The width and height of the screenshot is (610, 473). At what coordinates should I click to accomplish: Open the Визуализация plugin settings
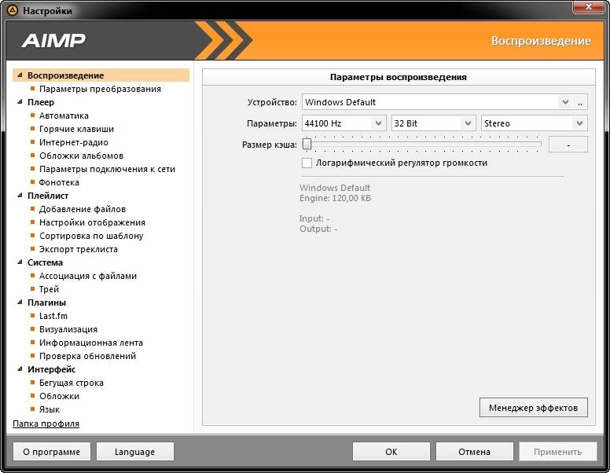[68, 329]
